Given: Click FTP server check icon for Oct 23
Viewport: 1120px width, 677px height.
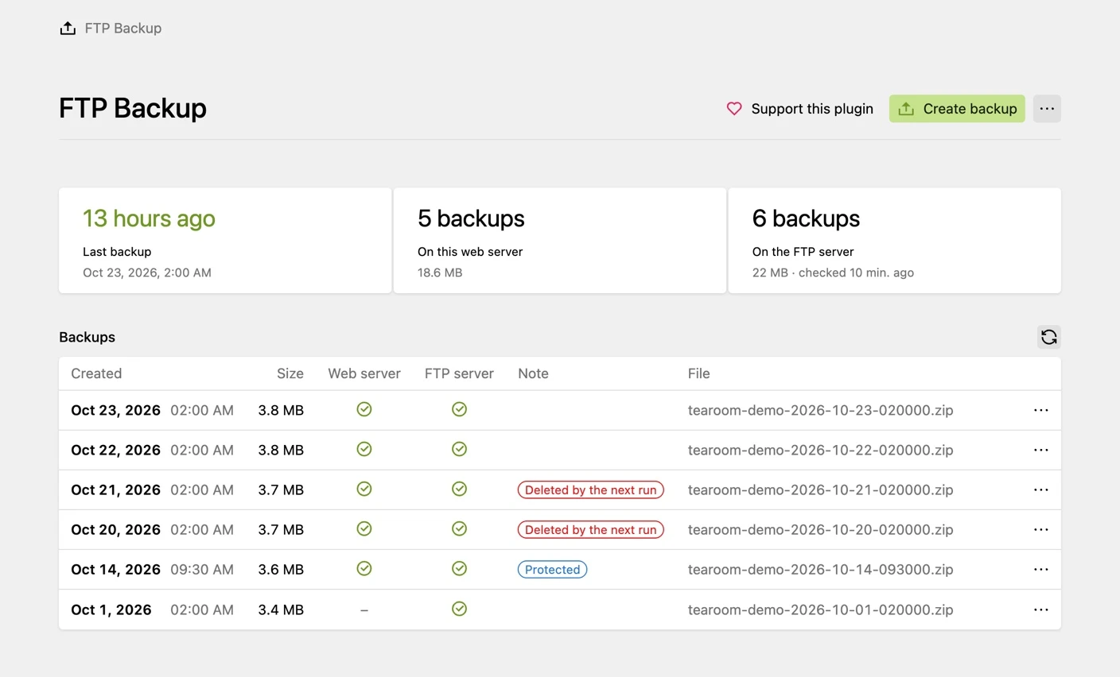Looking at the screenshot, I should (x=459, y=409).
